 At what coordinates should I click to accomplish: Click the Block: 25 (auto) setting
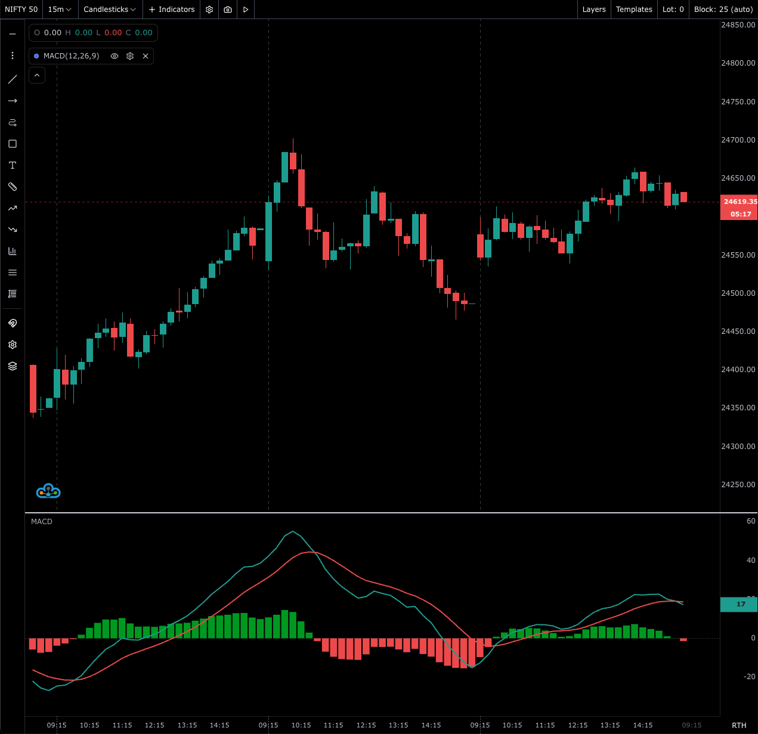click(x=723, y=10)
